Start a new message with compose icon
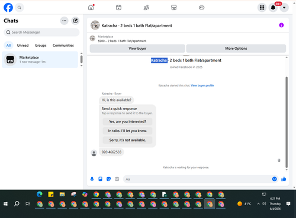Image resolution: width=296 pixels, height=218 pixels. [x=75, y=21]
